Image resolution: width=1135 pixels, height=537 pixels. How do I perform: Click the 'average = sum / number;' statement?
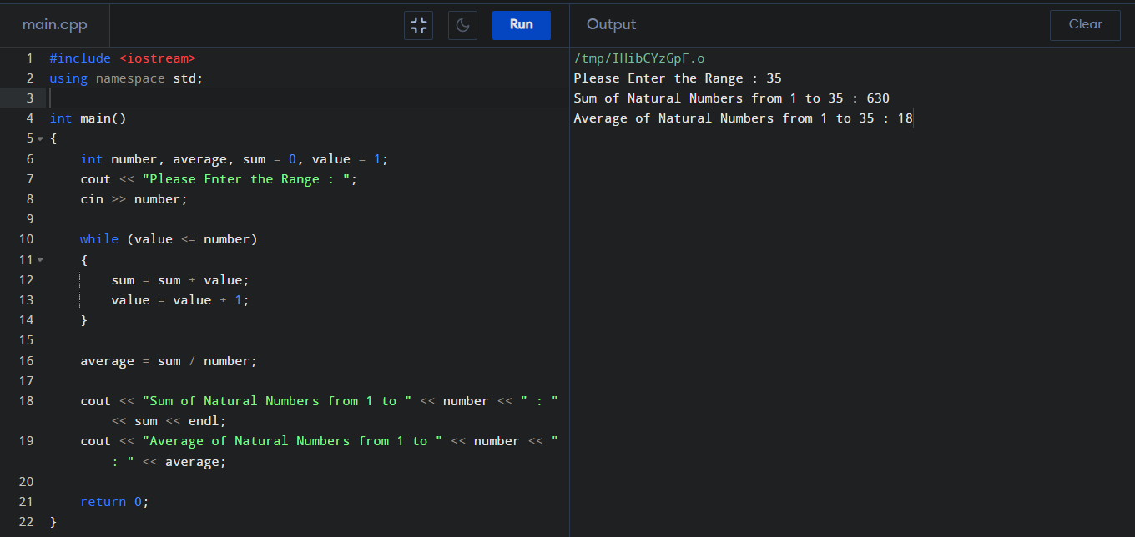169,361
